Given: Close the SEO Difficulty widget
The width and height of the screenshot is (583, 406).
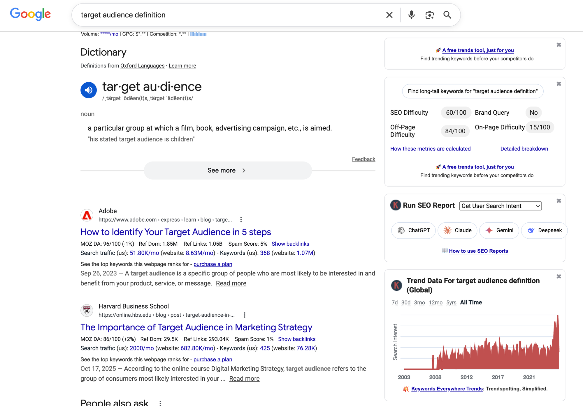Looking at the screenshot, I should coord(559,84).
